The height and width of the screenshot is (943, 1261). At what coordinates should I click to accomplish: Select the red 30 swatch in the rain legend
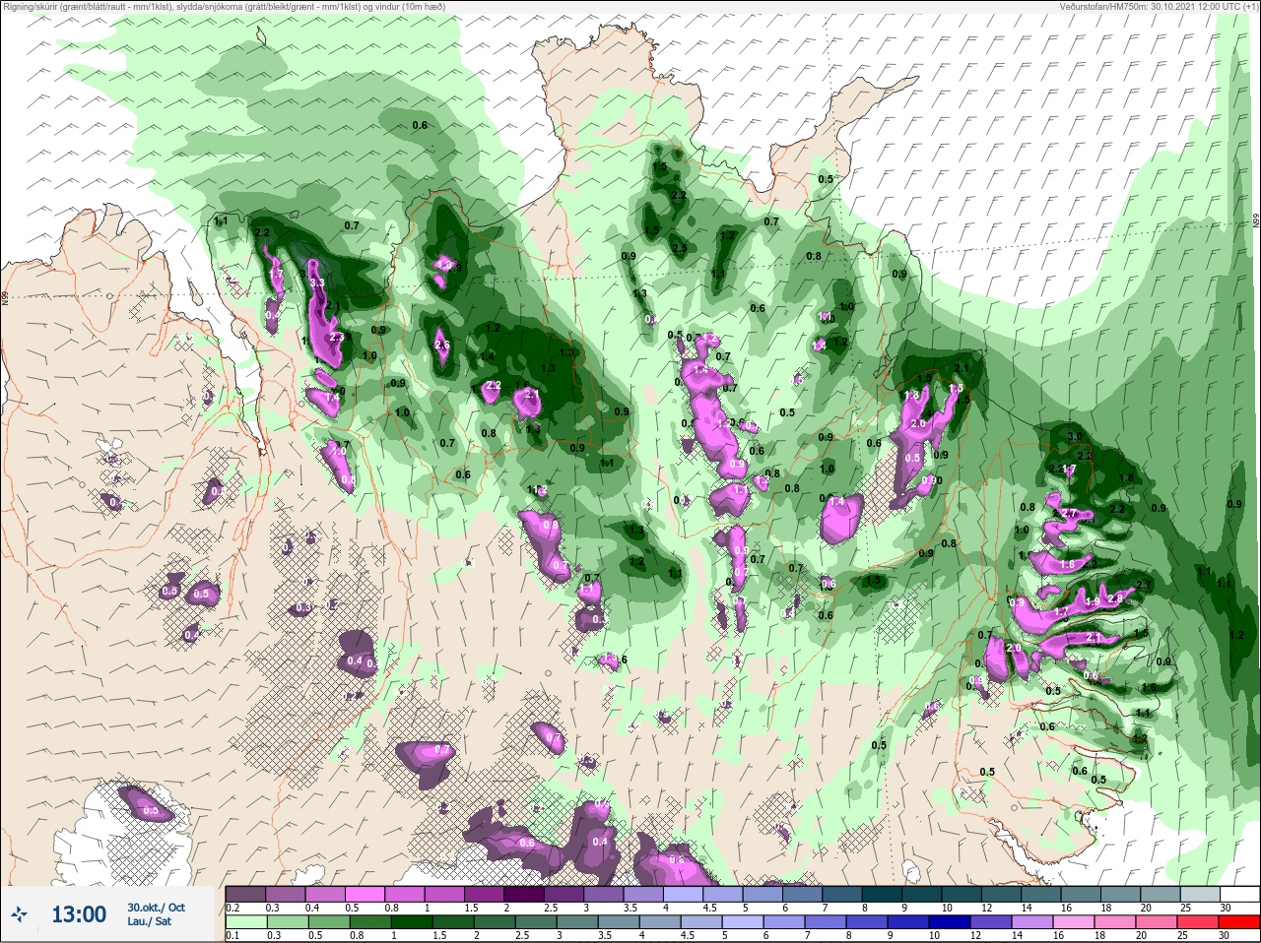1238,922
